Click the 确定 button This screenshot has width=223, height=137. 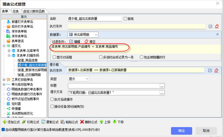[x=181, y=131]
